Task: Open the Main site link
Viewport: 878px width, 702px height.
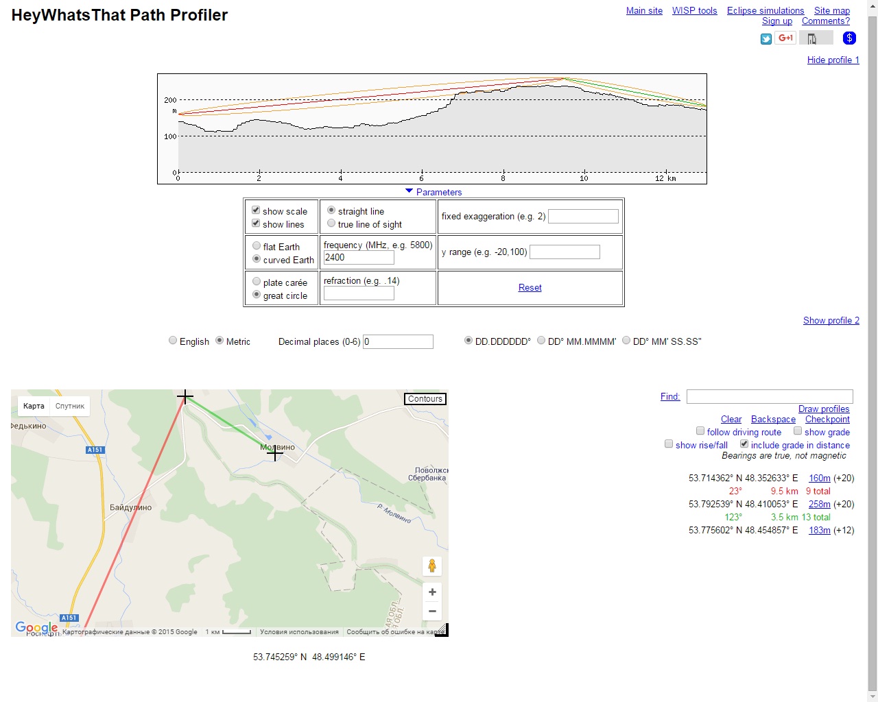Action: coord(644,11)
